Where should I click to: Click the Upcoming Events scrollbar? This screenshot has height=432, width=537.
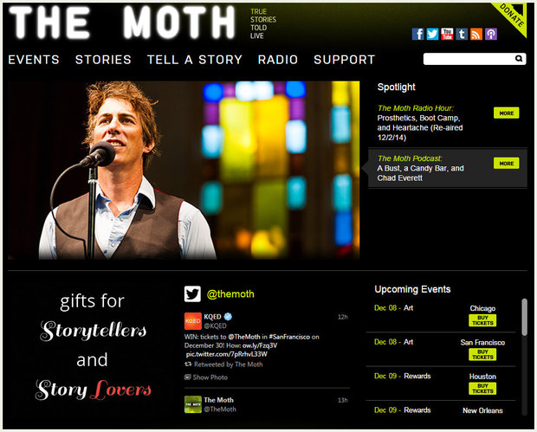524,317
